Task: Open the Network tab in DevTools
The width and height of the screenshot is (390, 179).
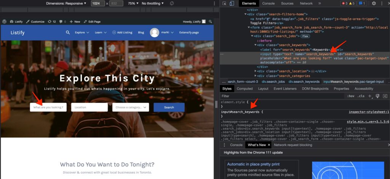Action: click(x=306, y=3)
